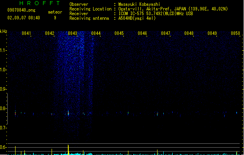Click the 0849 time marker
The height and width of the screenshot is (155, 244).
click(x=212, y=33)
